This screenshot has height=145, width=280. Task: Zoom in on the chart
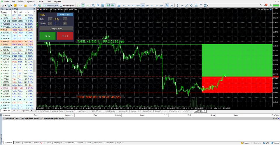click(93, 5)
